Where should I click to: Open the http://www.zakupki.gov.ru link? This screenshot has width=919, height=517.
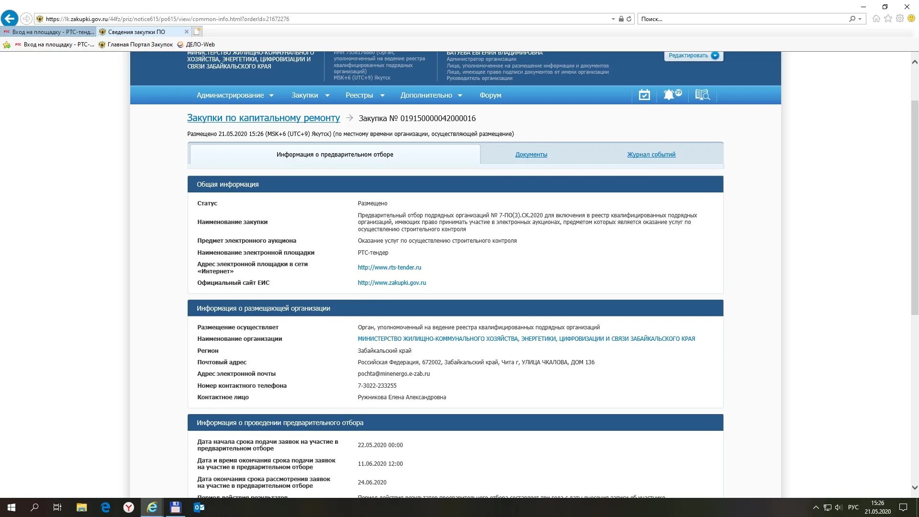392,283
